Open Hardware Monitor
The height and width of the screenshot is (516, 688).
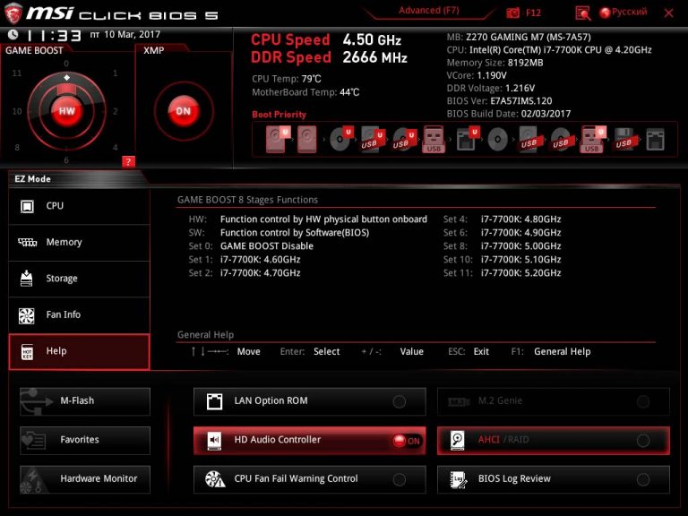pos(85,479)
